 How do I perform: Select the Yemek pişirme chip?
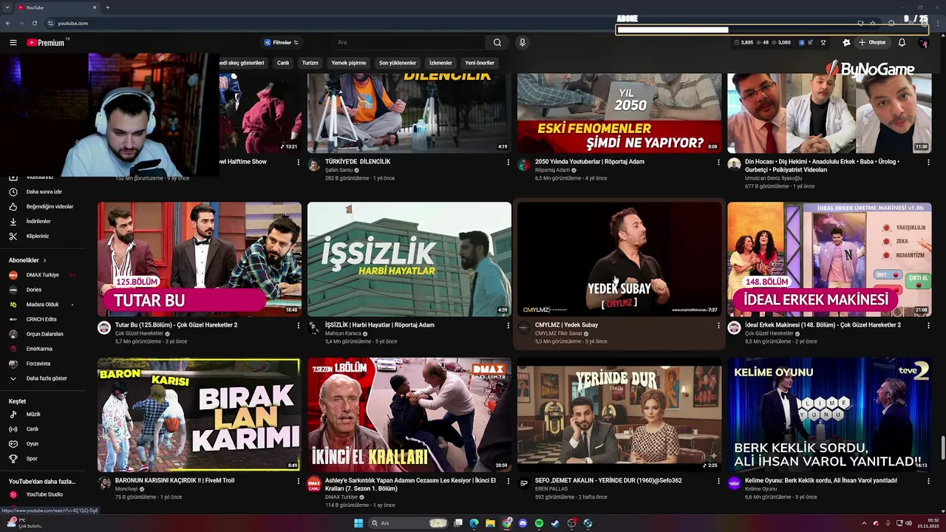tap(349, 63)
